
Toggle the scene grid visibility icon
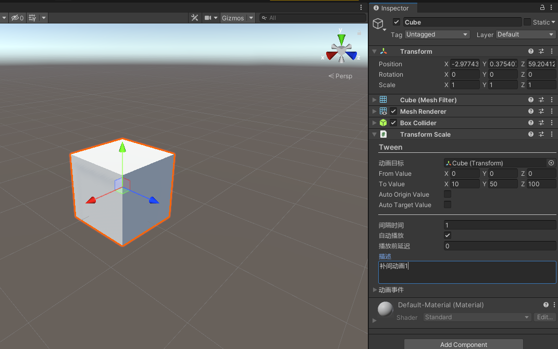(32, 18)
